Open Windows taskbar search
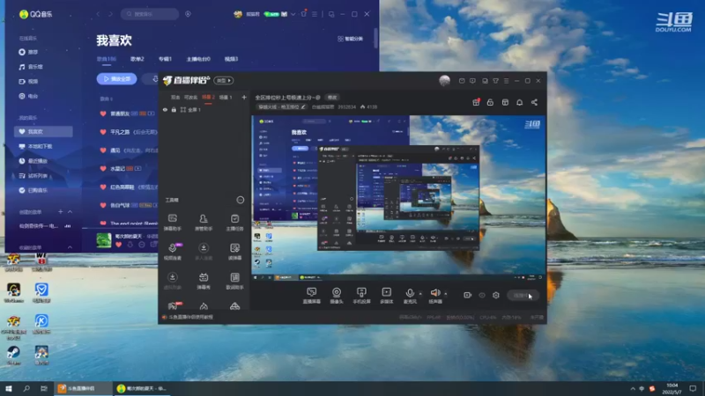Image resolution: width=705 pixels, height=396 pixels. click(x=26, y=388)
